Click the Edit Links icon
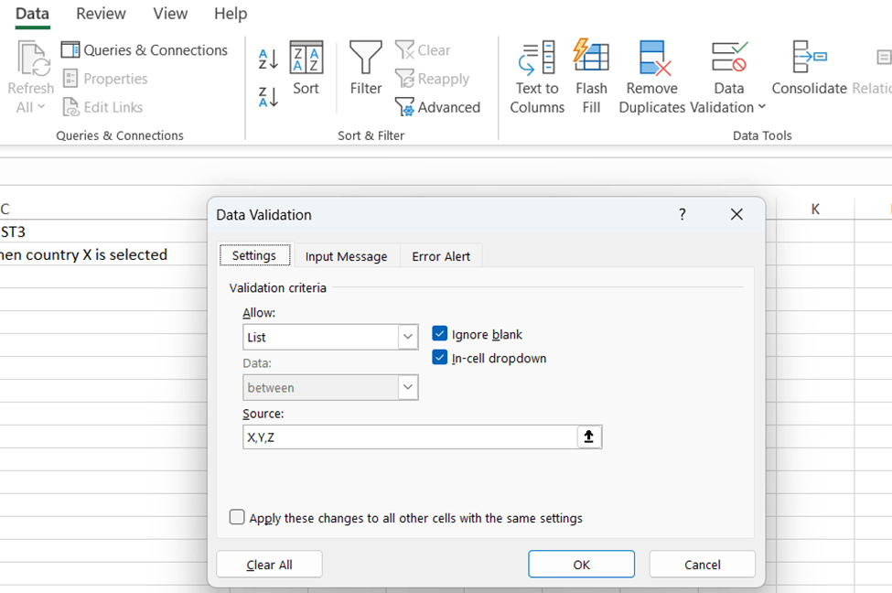This screenshot has height=593, width=892. click(x=70, y=107)
